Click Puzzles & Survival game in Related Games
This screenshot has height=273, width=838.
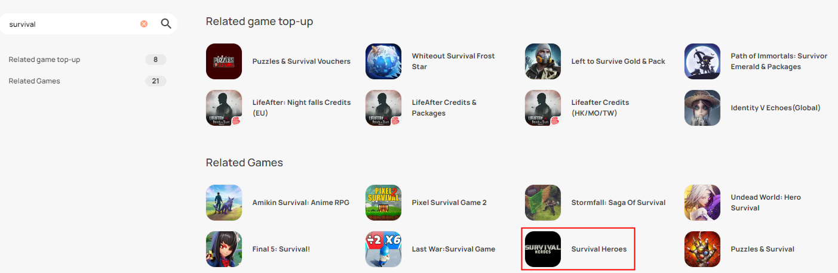click(762, 249)
